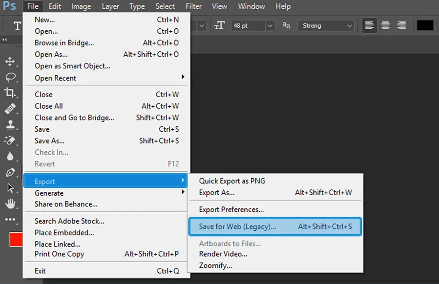
Task: Left align the text
Action: click(369, 25)
